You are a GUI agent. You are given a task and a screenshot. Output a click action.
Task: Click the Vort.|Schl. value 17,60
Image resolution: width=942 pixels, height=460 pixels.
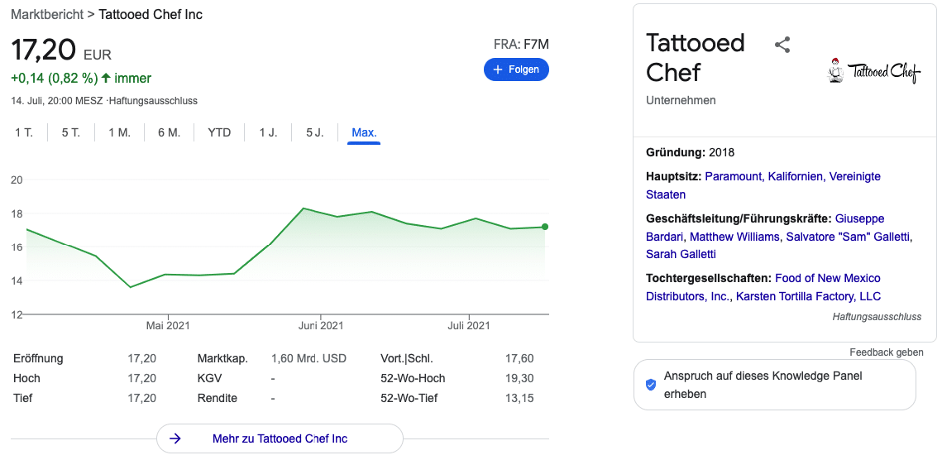click(519, 359)
